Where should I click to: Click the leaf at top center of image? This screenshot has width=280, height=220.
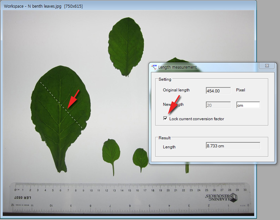pyautogui.click(x=126, y=45)
